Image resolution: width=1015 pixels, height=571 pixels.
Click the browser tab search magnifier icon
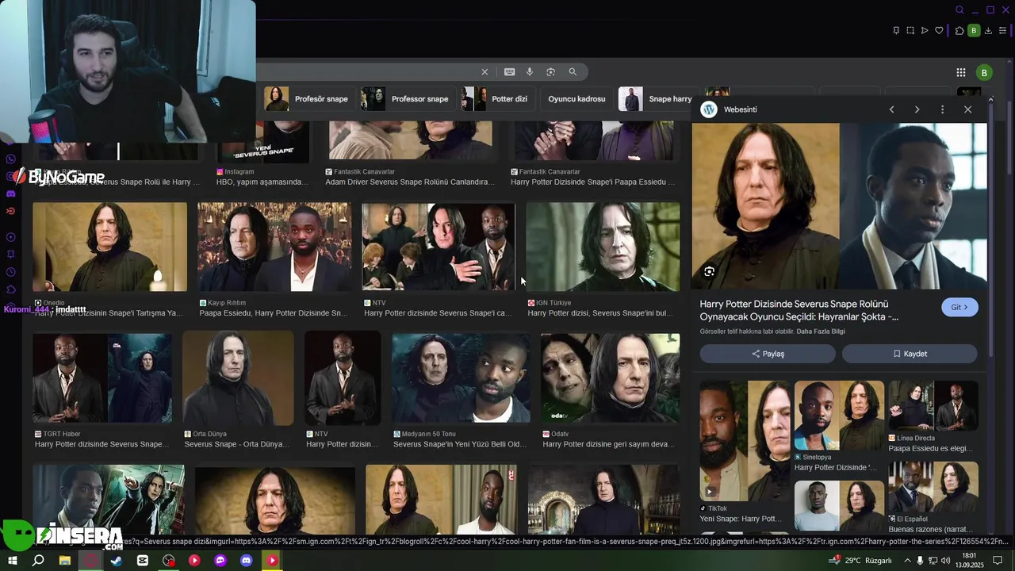[959, 10]
